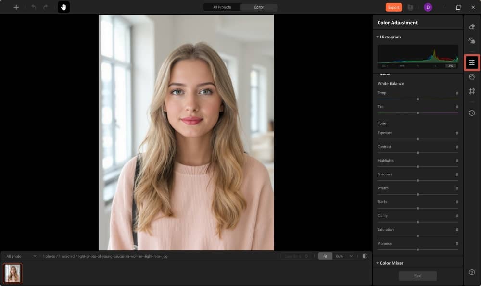
Task: Switch to the Editor tab
Action: pos(259,7)
